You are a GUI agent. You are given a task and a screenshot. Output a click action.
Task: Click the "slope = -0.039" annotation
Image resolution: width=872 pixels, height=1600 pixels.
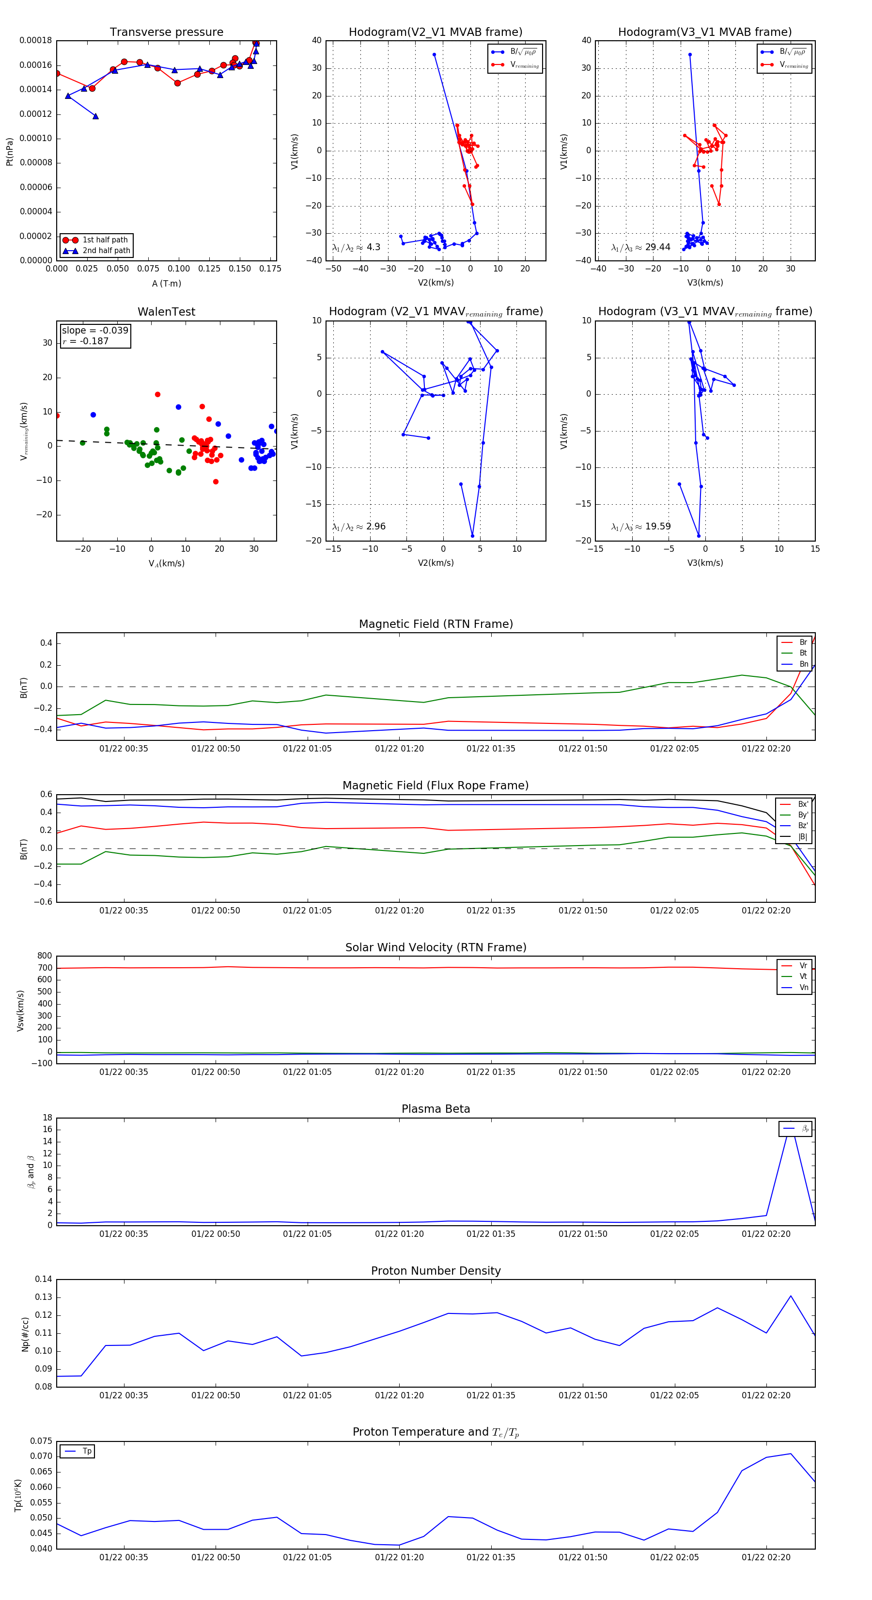point(95,331)
